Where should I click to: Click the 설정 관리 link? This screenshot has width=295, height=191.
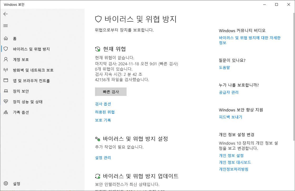[x=103, y=158]
